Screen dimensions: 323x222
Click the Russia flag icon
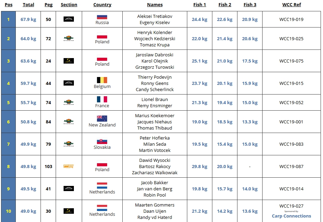click(102, 16)
